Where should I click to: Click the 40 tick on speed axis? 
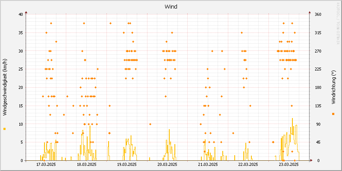coord(21,14)
